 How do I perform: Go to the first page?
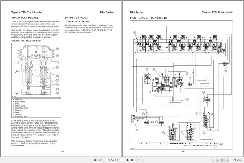pos(95,160)
